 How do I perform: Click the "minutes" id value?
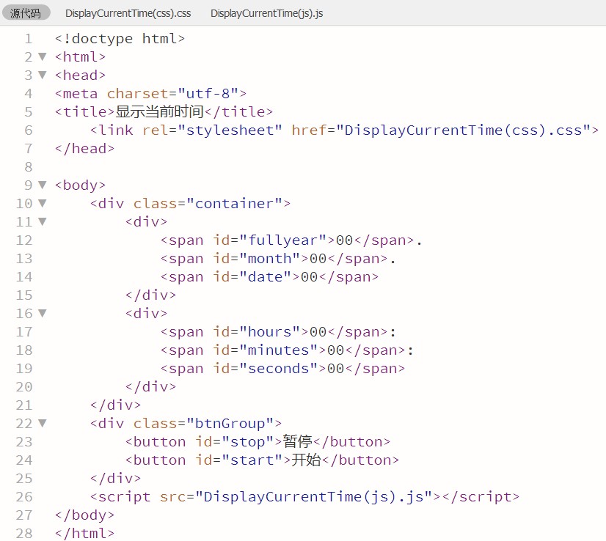pyautogui.click(x=278, y=350)
